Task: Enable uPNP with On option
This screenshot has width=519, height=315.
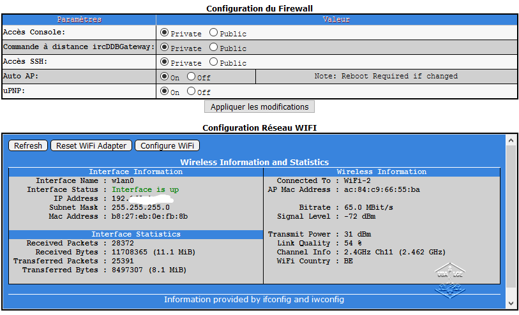Action: 164,91
